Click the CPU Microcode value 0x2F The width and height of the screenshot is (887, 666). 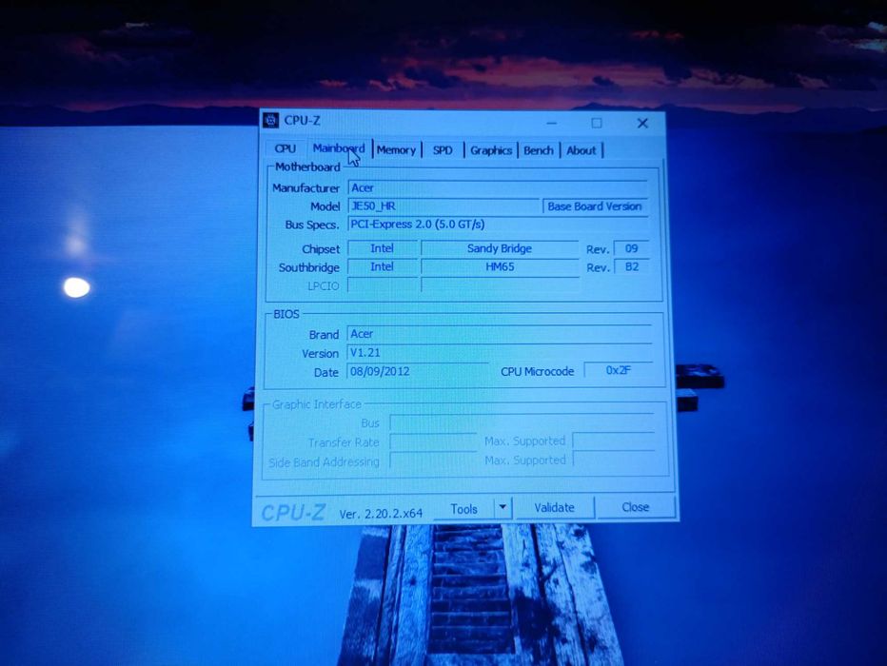coord(619,370)
